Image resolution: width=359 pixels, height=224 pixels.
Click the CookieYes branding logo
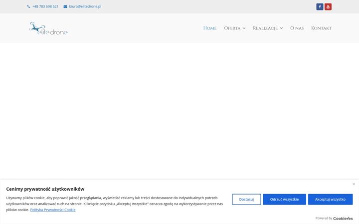[x=343, y=219]
